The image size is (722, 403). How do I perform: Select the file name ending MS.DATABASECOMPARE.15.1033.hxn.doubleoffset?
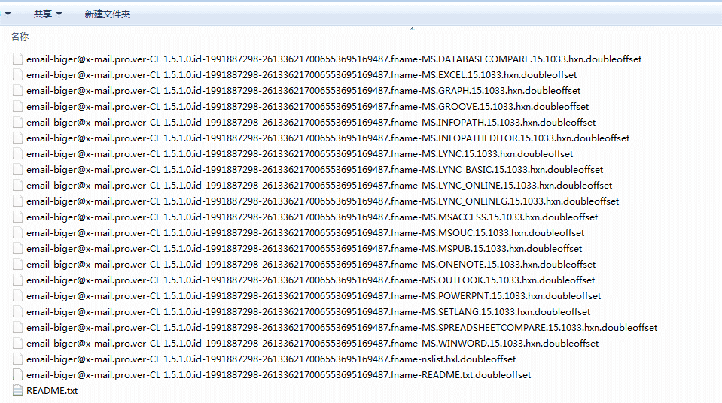[x=334, y=59]
